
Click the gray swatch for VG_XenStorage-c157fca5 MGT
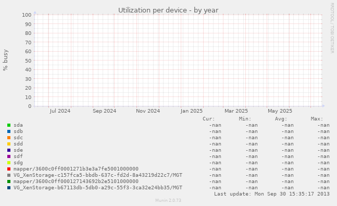point(9,175)
